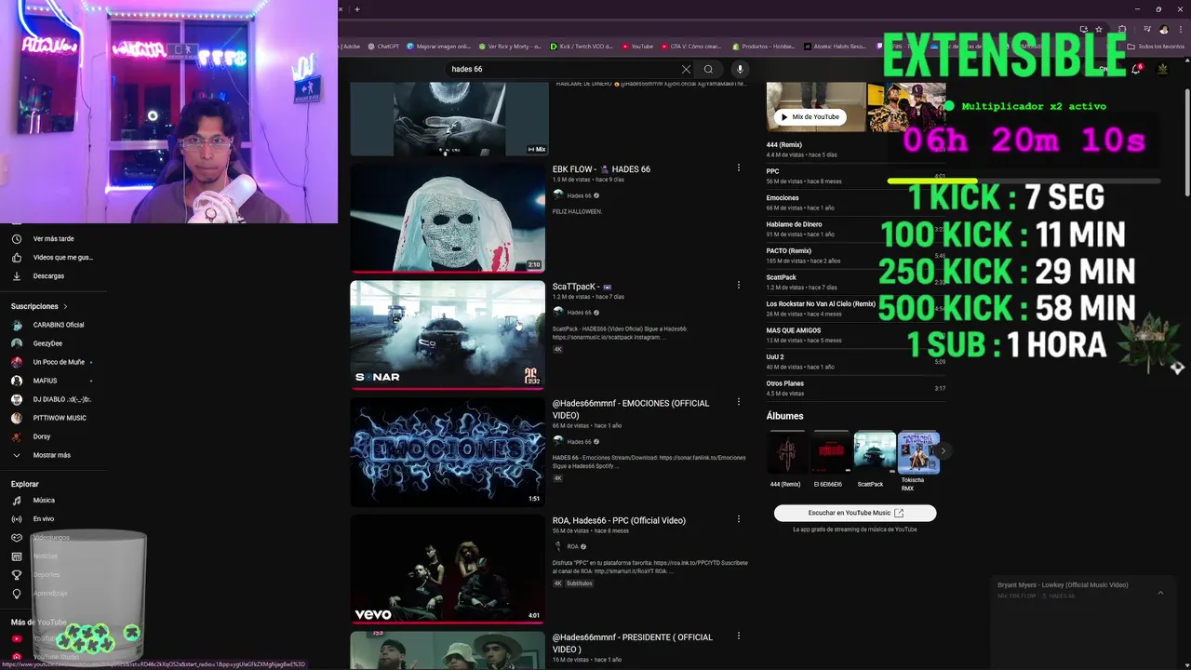Open Un Poco de Muñe subscription
The height and width of the screenshot is (670, 1191).
coord(52,362)
